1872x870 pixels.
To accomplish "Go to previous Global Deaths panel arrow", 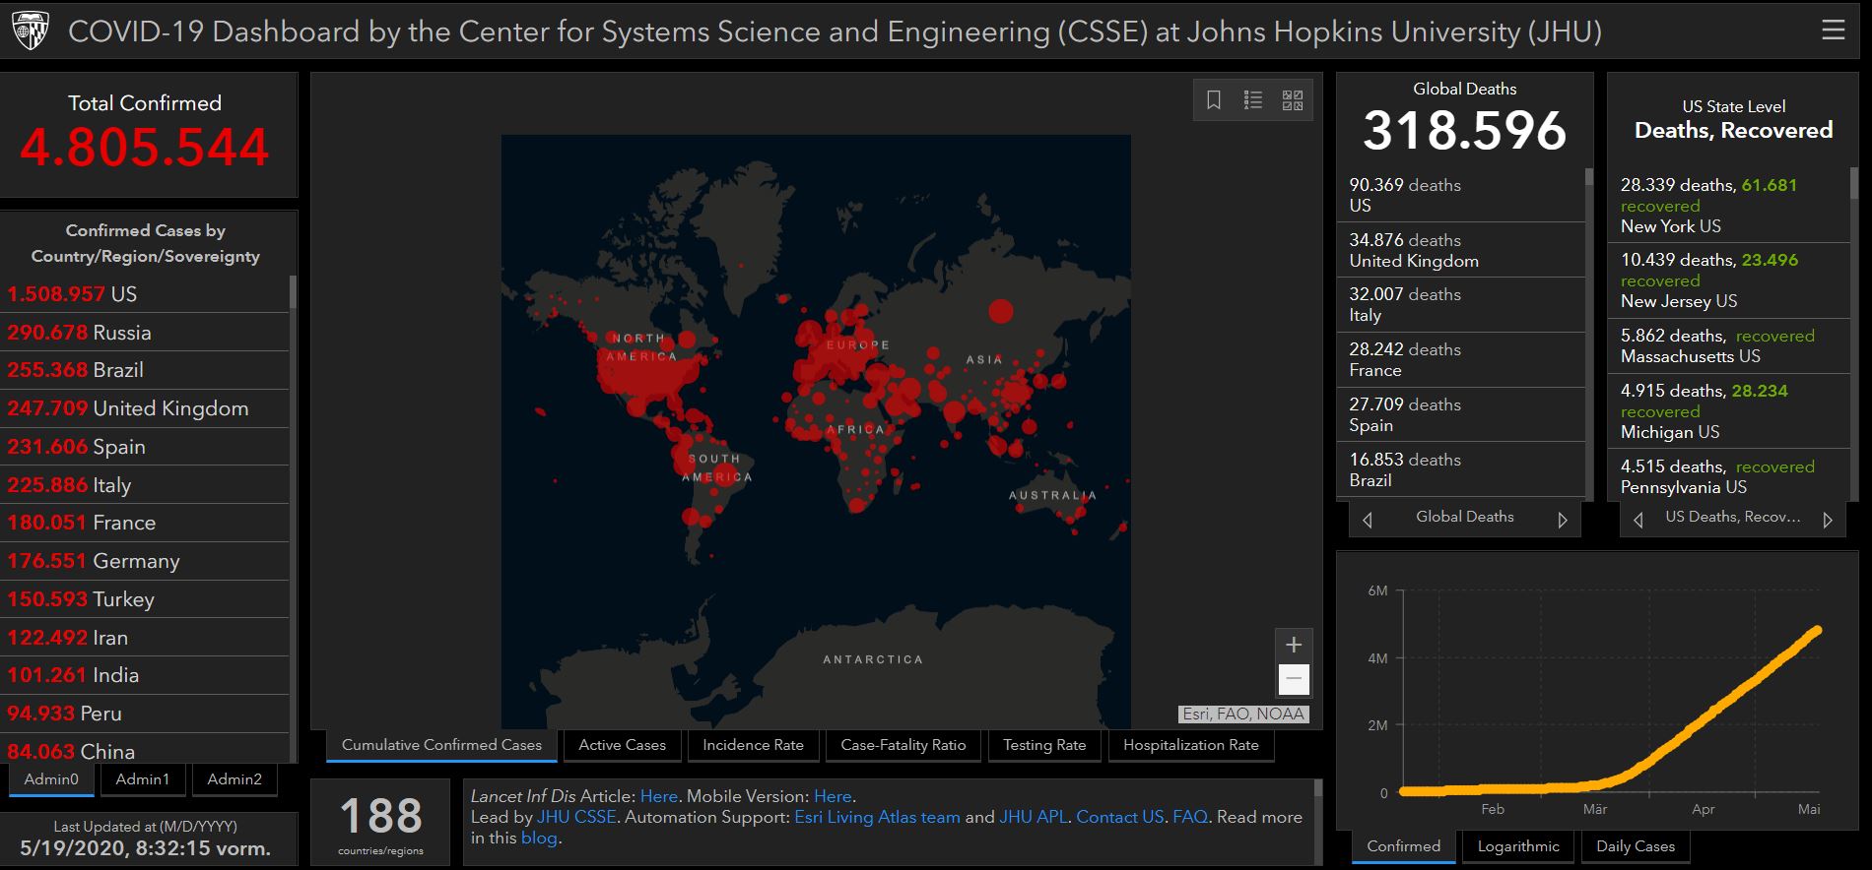I will (x=1368, y=520).
